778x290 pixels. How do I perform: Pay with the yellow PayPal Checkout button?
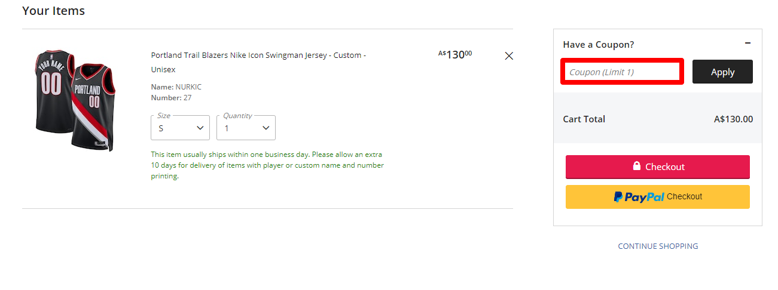tap(657, 197)
